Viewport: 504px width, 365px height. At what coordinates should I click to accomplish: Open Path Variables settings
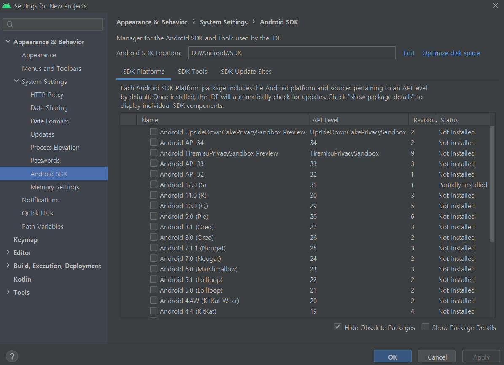pyautogui.click(x=43, y=226)
